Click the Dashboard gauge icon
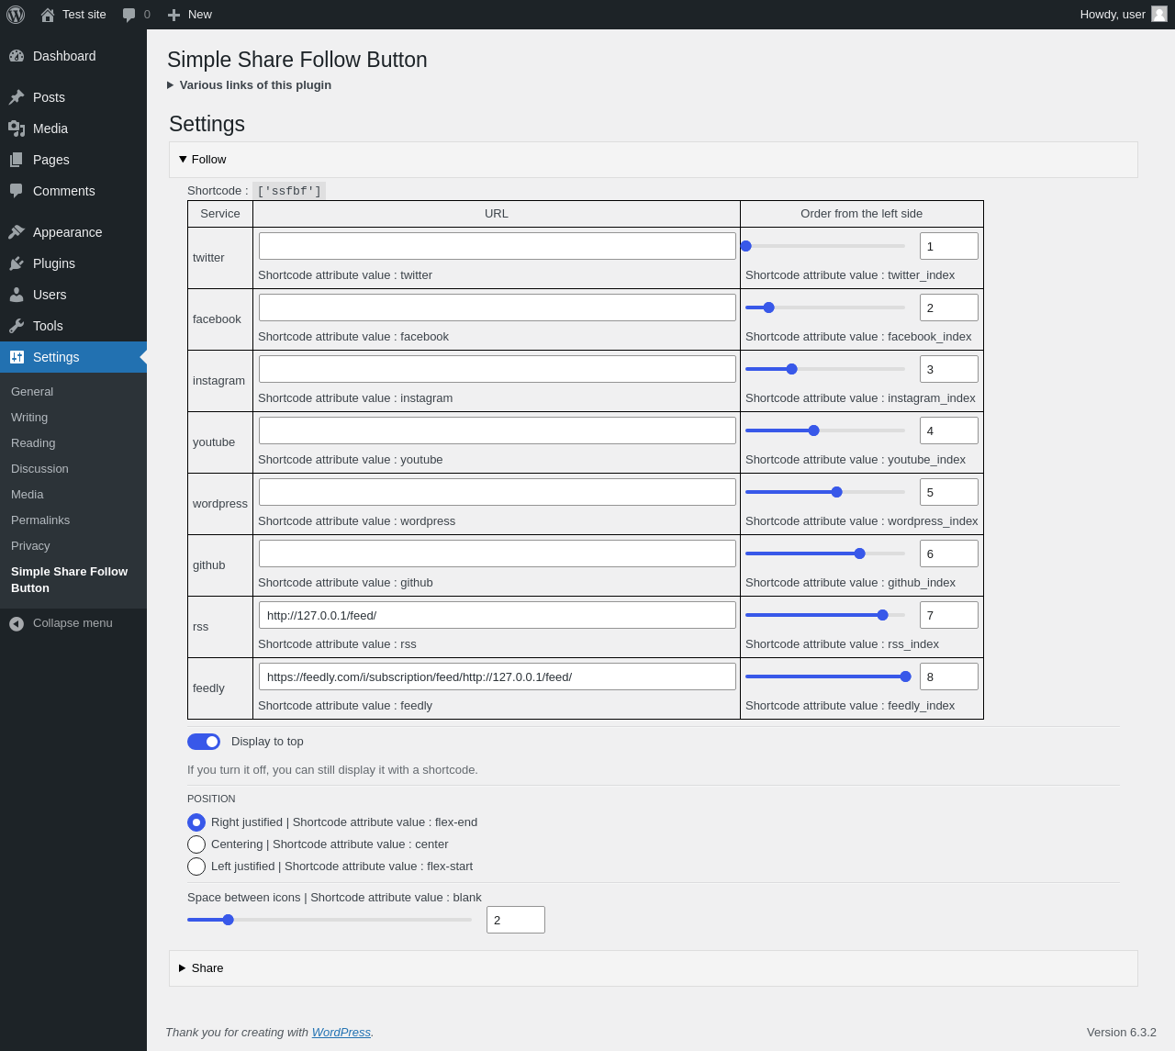Image resolution: width=1175 pixels, height=1051 pixels. pos(17,56)
